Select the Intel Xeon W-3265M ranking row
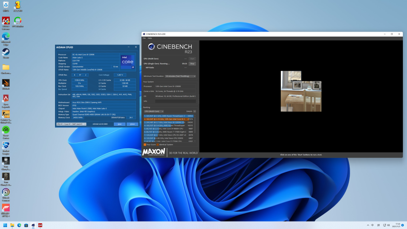 click(x=169, y=122)
